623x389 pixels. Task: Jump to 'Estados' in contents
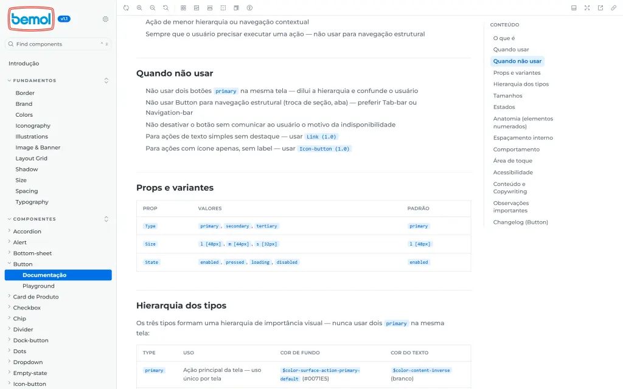504,107
